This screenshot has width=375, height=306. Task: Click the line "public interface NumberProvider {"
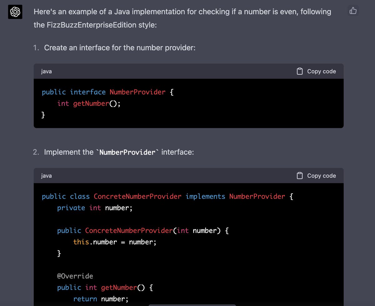click(107, 92)
